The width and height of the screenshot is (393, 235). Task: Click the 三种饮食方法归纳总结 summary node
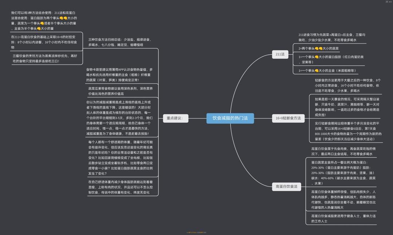pos(120,42)
